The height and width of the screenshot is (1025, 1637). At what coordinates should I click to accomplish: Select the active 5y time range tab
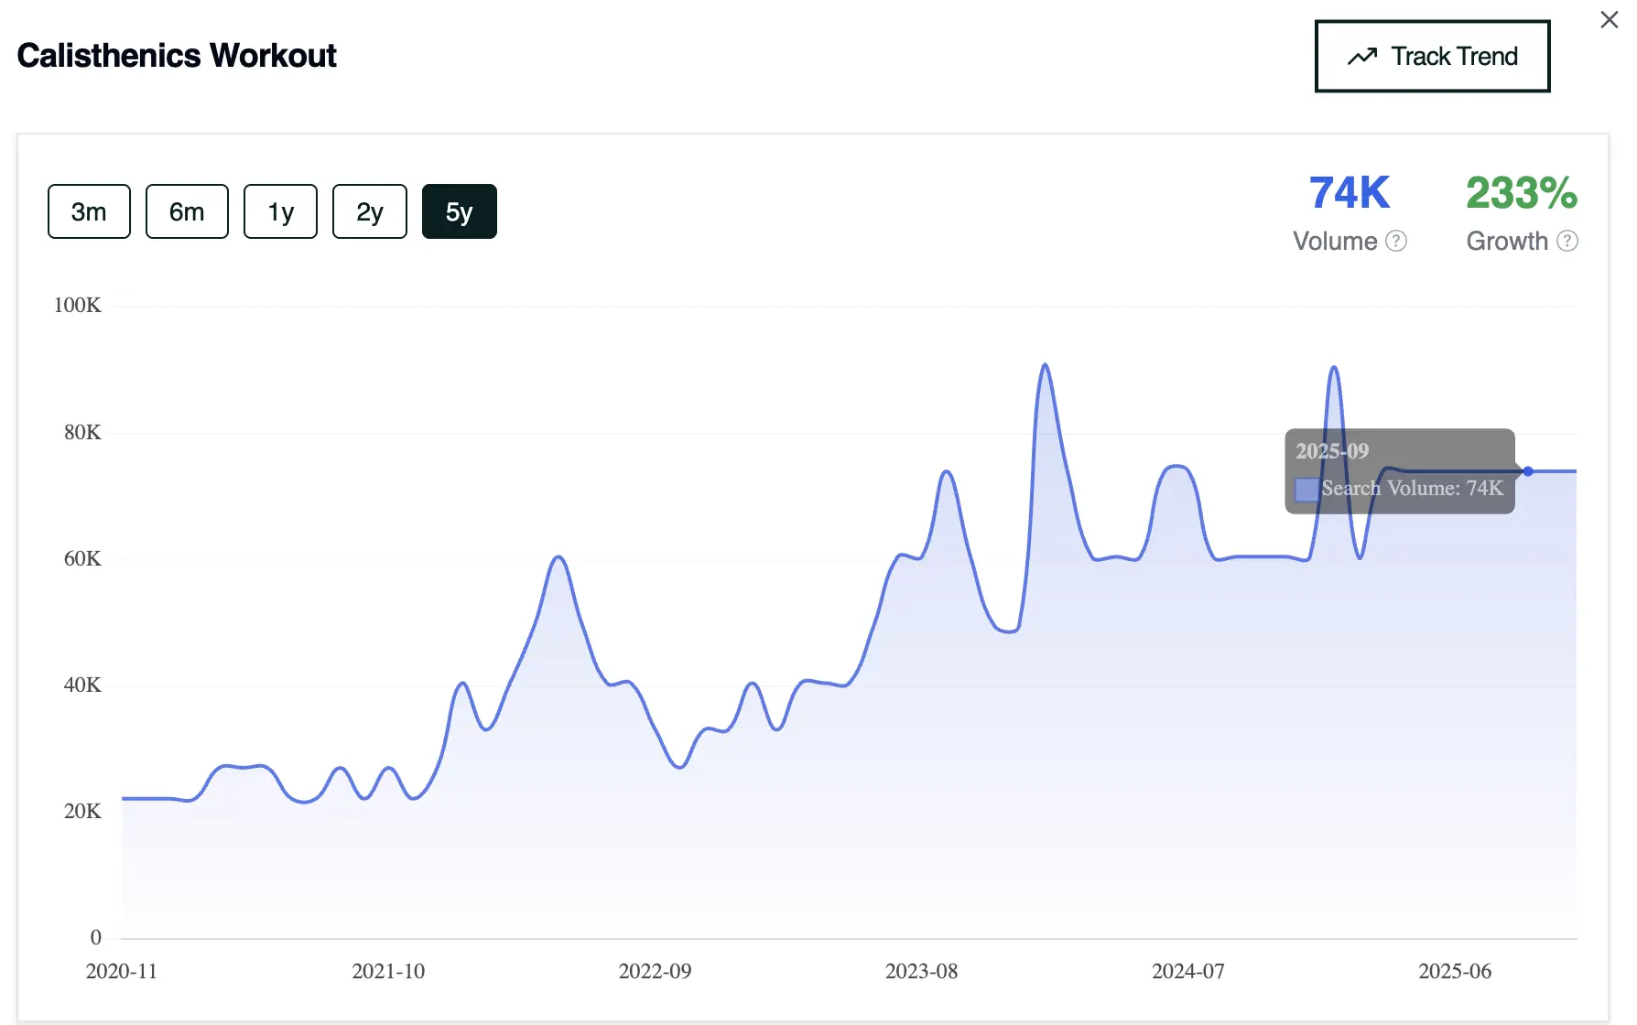[x=459, y=211]
